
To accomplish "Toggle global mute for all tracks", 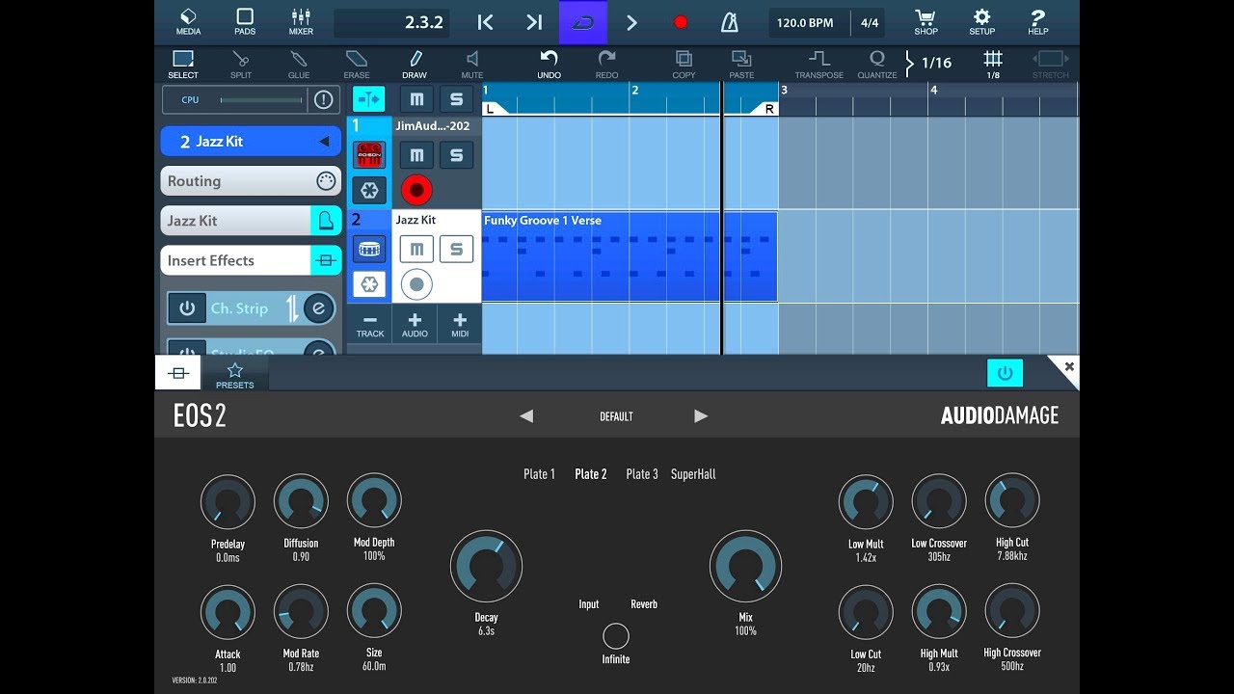I will click(416, 99).
